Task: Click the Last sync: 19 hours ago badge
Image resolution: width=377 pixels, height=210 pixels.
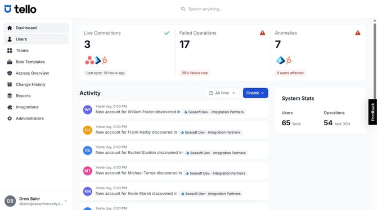Action: click(x=105, y=73)
